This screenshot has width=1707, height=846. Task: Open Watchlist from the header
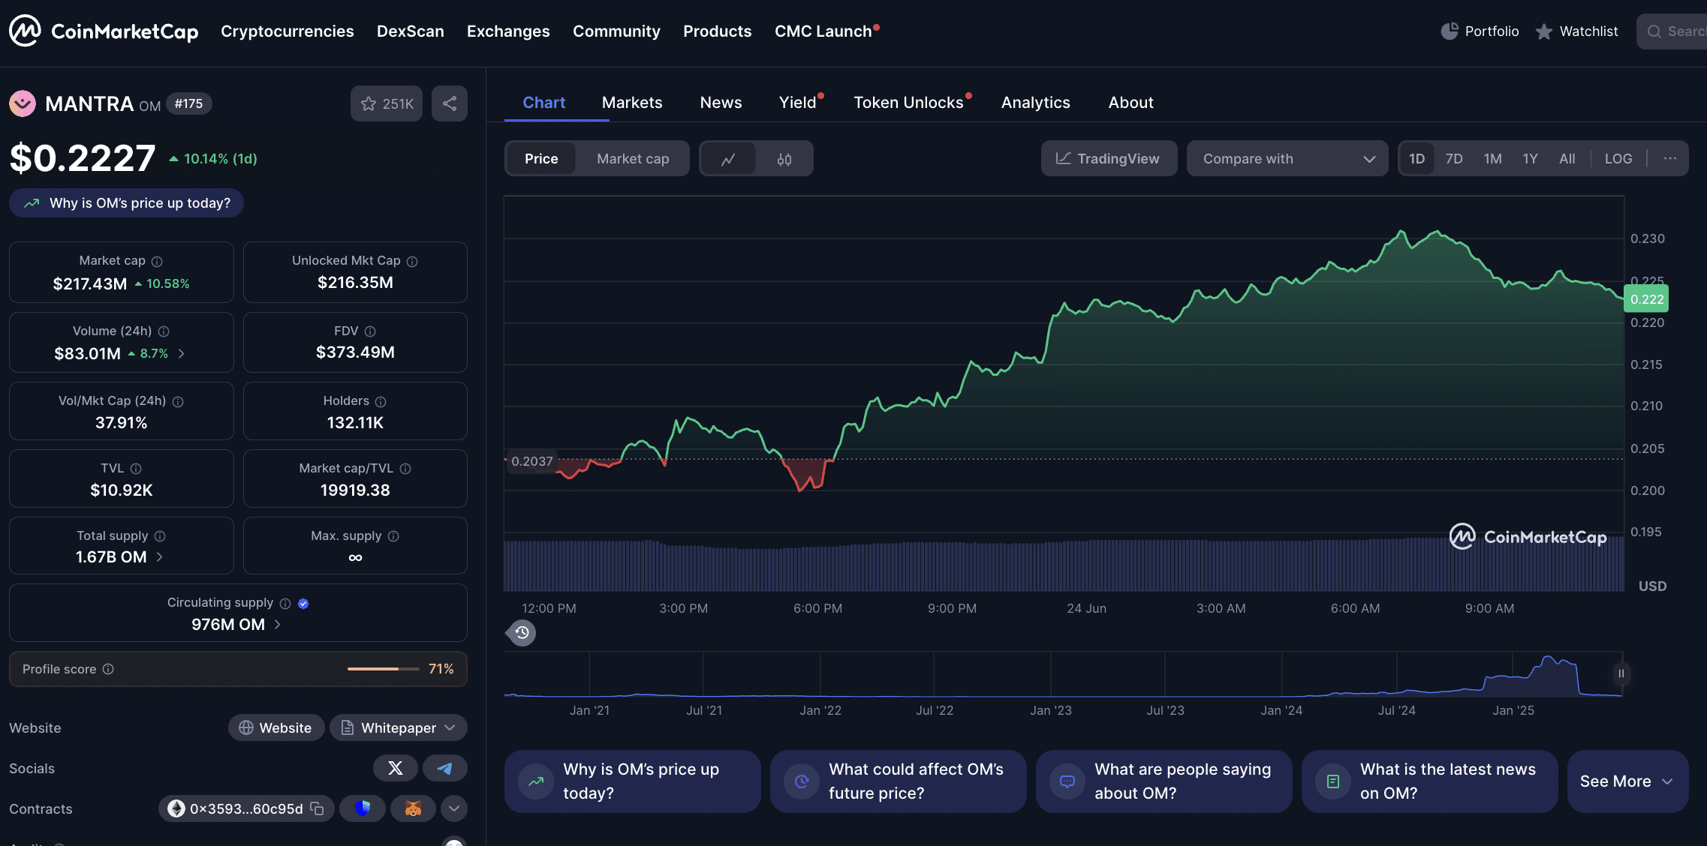(x=1576, y=31)
